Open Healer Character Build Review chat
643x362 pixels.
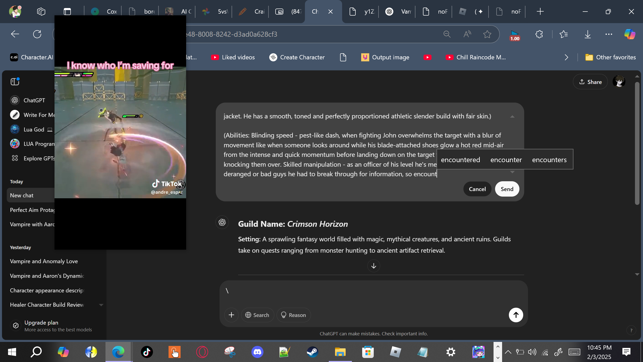pos(47,305)
